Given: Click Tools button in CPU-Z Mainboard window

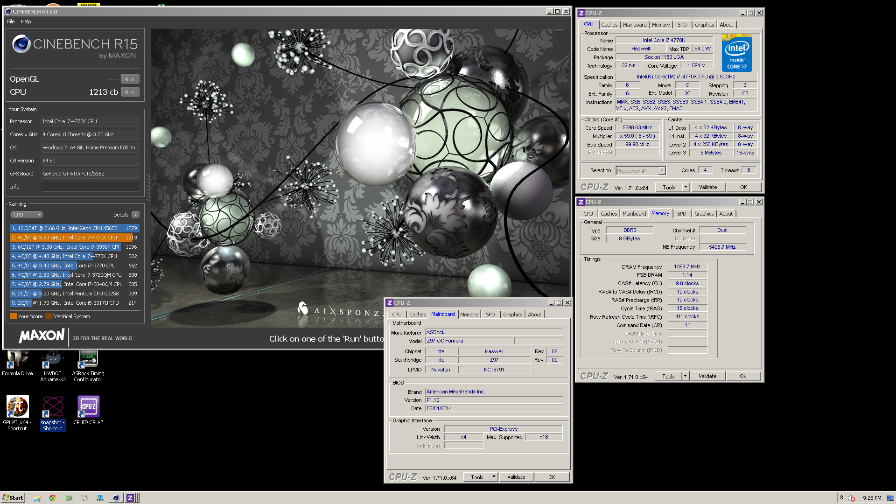Looking at the screenshot, I should pos(477,477).
